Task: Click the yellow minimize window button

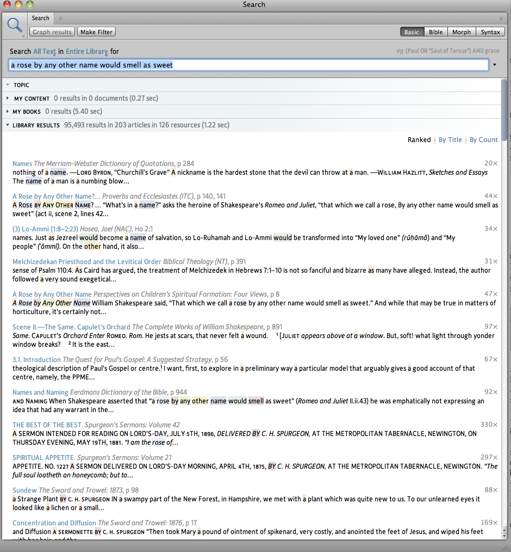Action: (x=18, y=4)
